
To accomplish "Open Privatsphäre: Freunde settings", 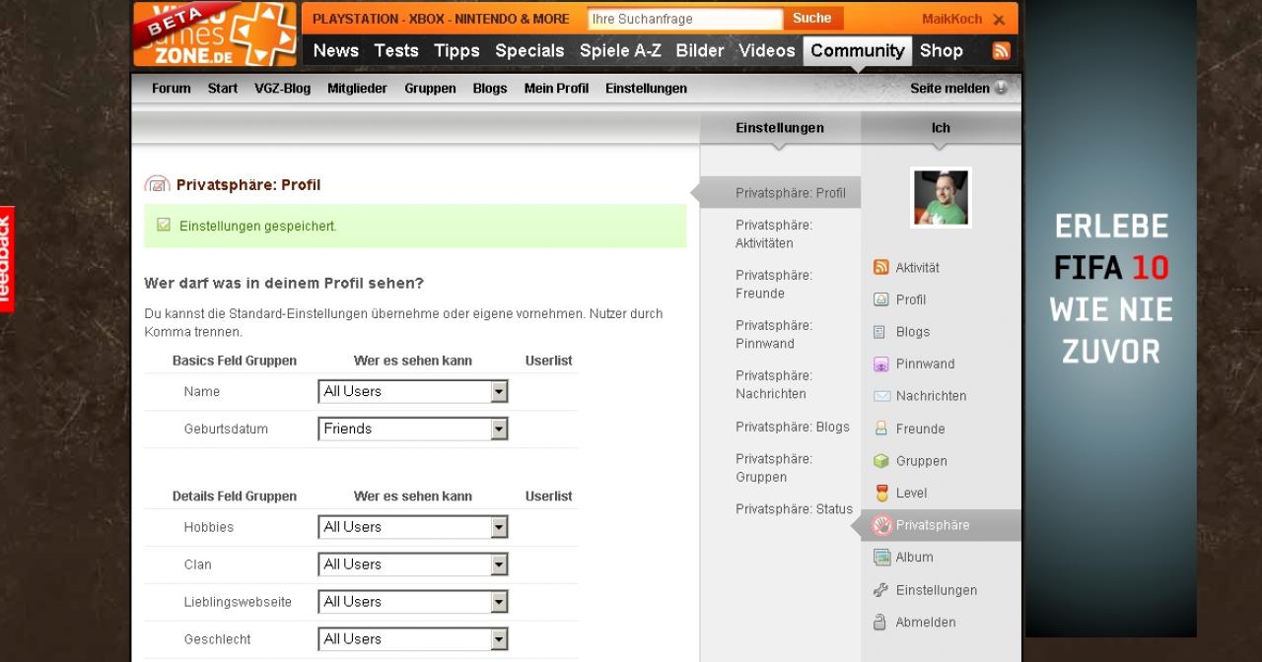I will pos(774,285).
